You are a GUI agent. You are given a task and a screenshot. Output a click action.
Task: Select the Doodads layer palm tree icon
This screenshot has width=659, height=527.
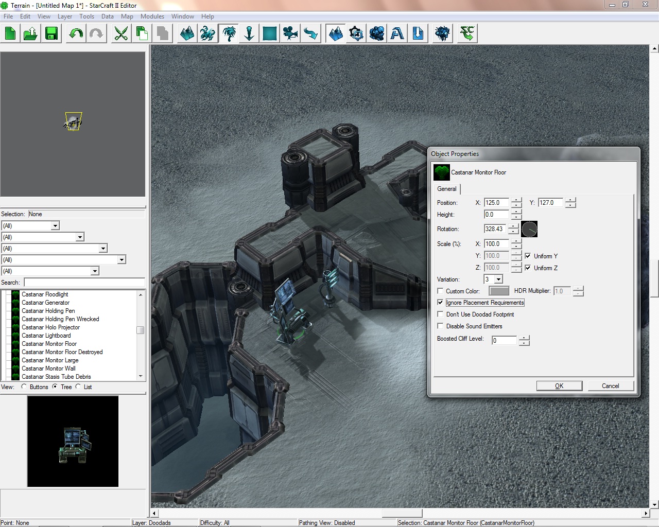(x=229, y=34)
